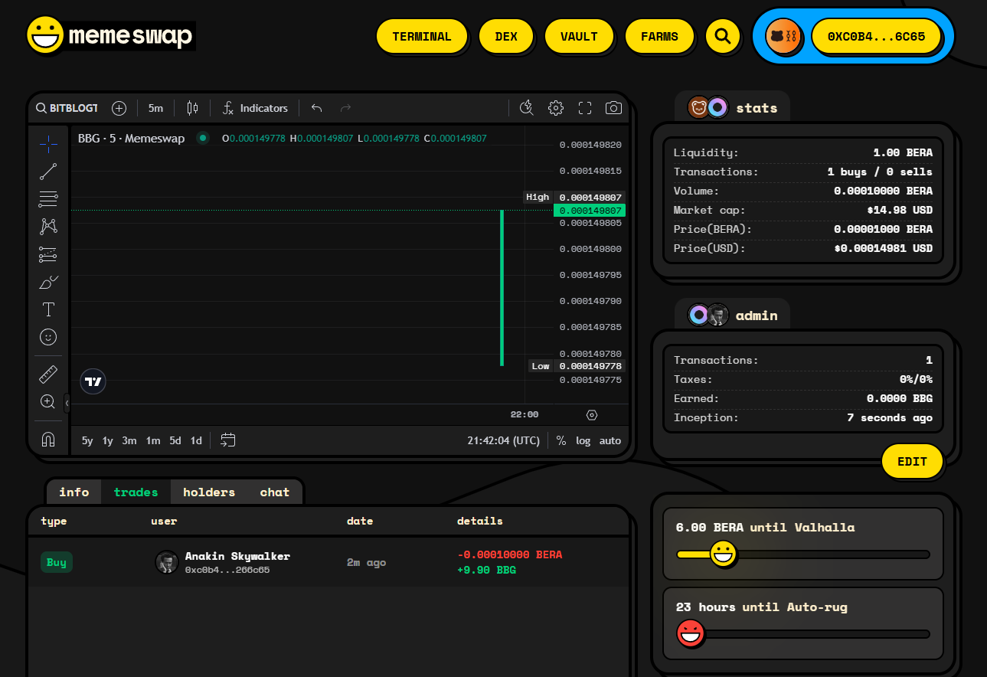
Task: Switch to the holders tab
Action: tap(209, 492)
